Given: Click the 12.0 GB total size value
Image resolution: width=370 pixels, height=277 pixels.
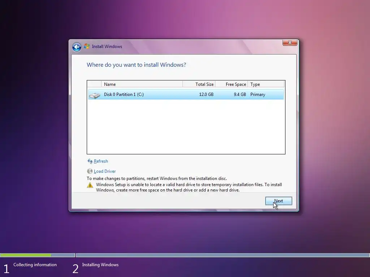Looking at the screenshot, I should click(x=206, y=94).
